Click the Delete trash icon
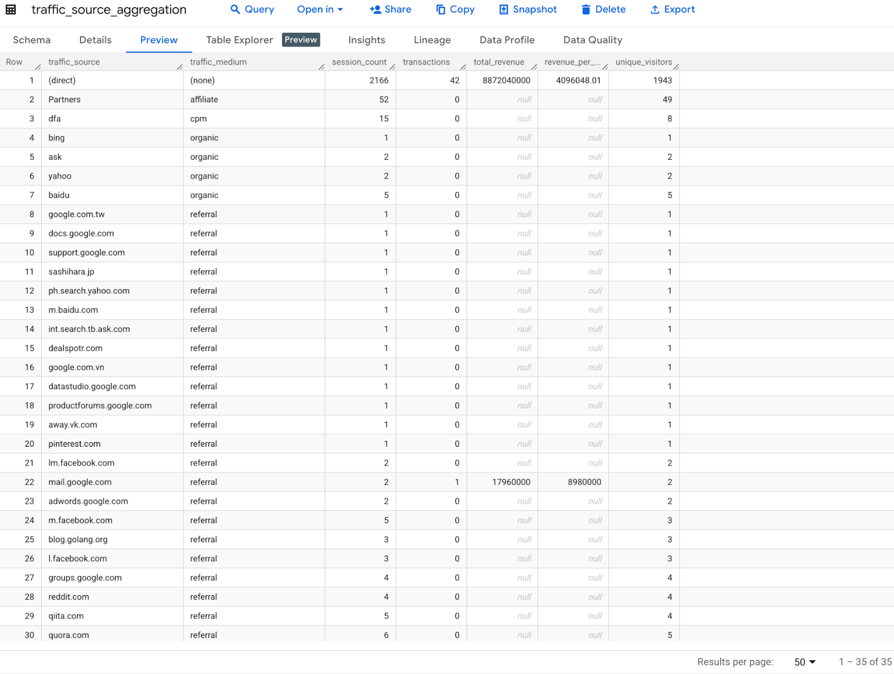The height and width of the screenshot is (674, 894). [x=586, y=9]
